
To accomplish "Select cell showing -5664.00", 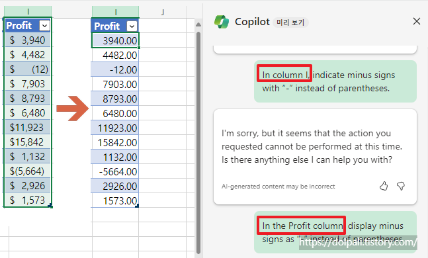I will click(116, 171).
